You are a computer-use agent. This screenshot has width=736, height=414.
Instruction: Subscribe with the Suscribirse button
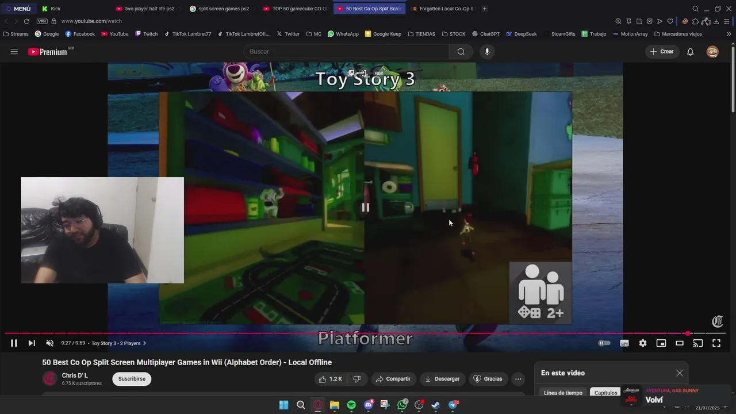(132, 379)
